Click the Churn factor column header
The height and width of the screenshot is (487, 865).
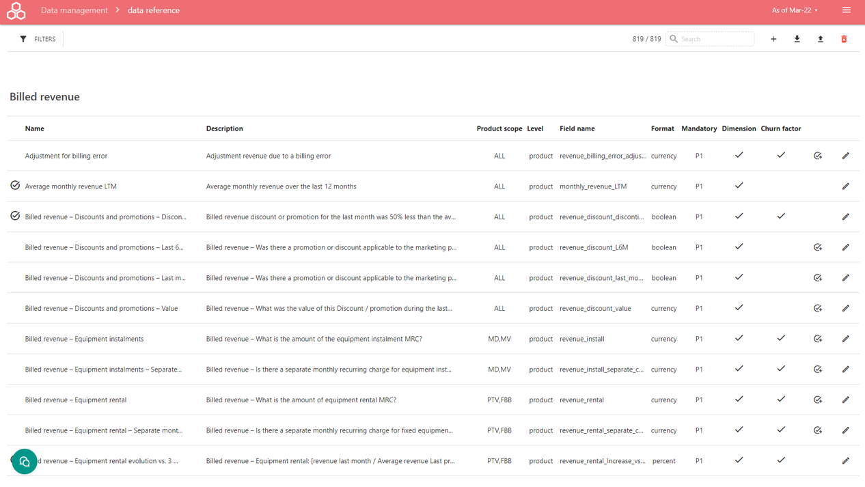click(780, 128)
